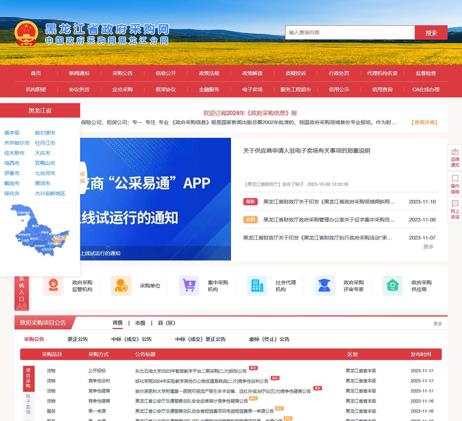Open the CA在线办理 menu item

[x=426, y=89]
